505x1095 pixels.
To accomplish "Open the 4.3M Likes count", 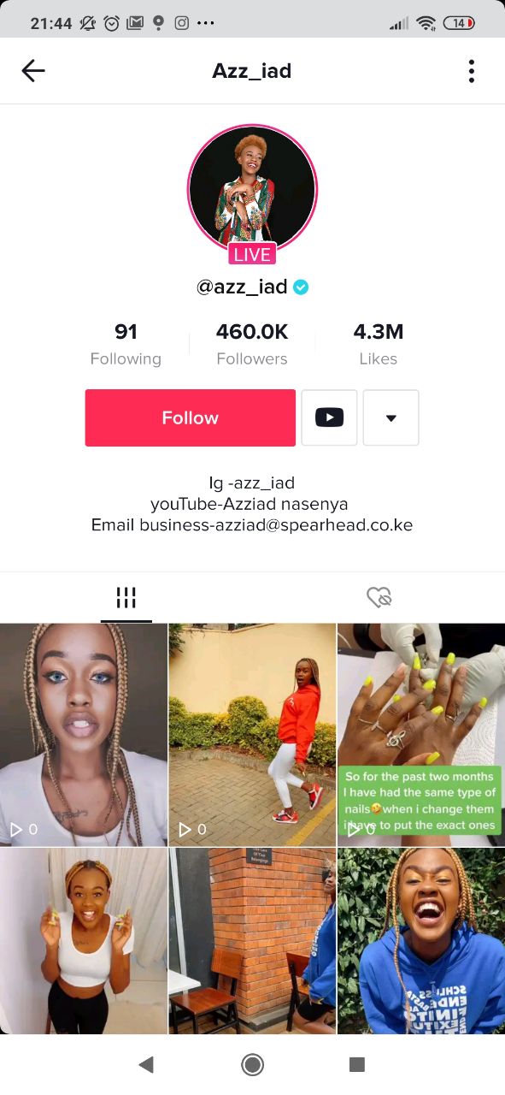I will click(x=379, y=345).
